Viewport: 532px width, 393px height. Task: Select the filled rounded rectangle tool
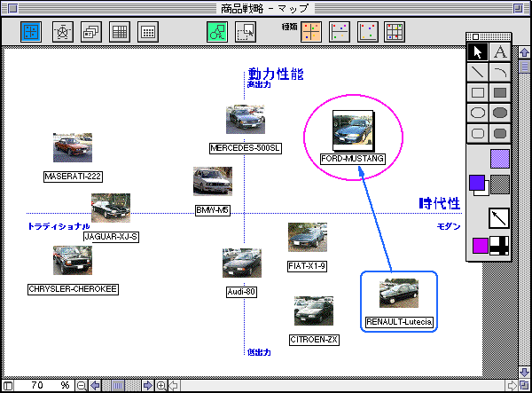[500, 133]
